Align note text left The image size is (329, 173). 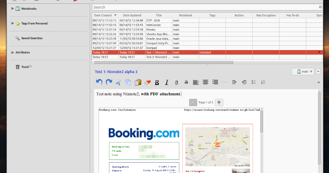[x=196, y=82]
